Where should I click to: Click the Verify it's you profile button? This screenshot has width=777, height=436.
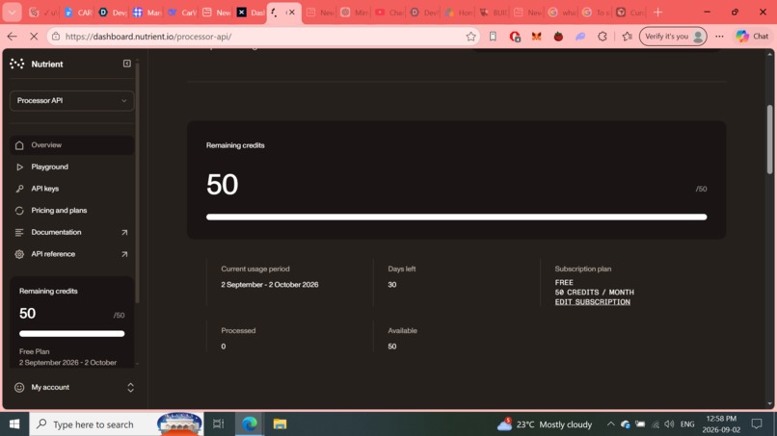tap(673, 37)
